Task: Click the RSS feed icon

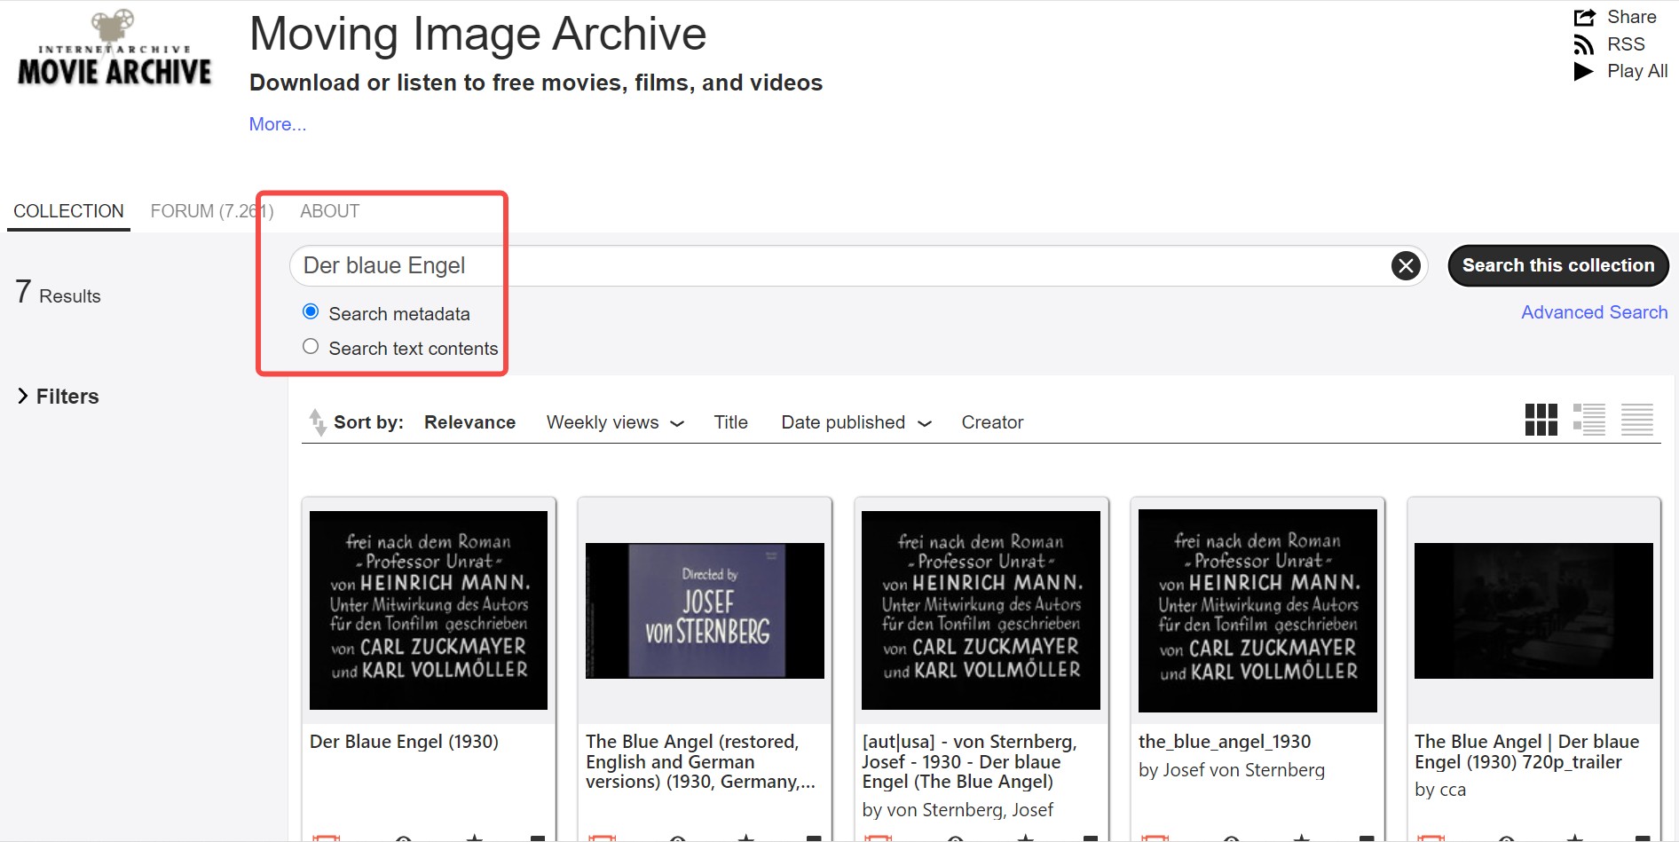Action: pos(1584,44)
